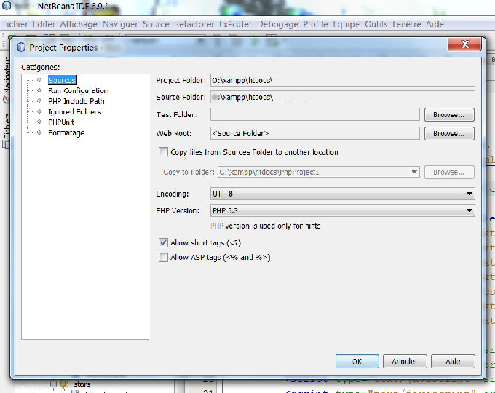
Task: Click the Annuler button
Action: pyautogui.click(x=405, y=361)
